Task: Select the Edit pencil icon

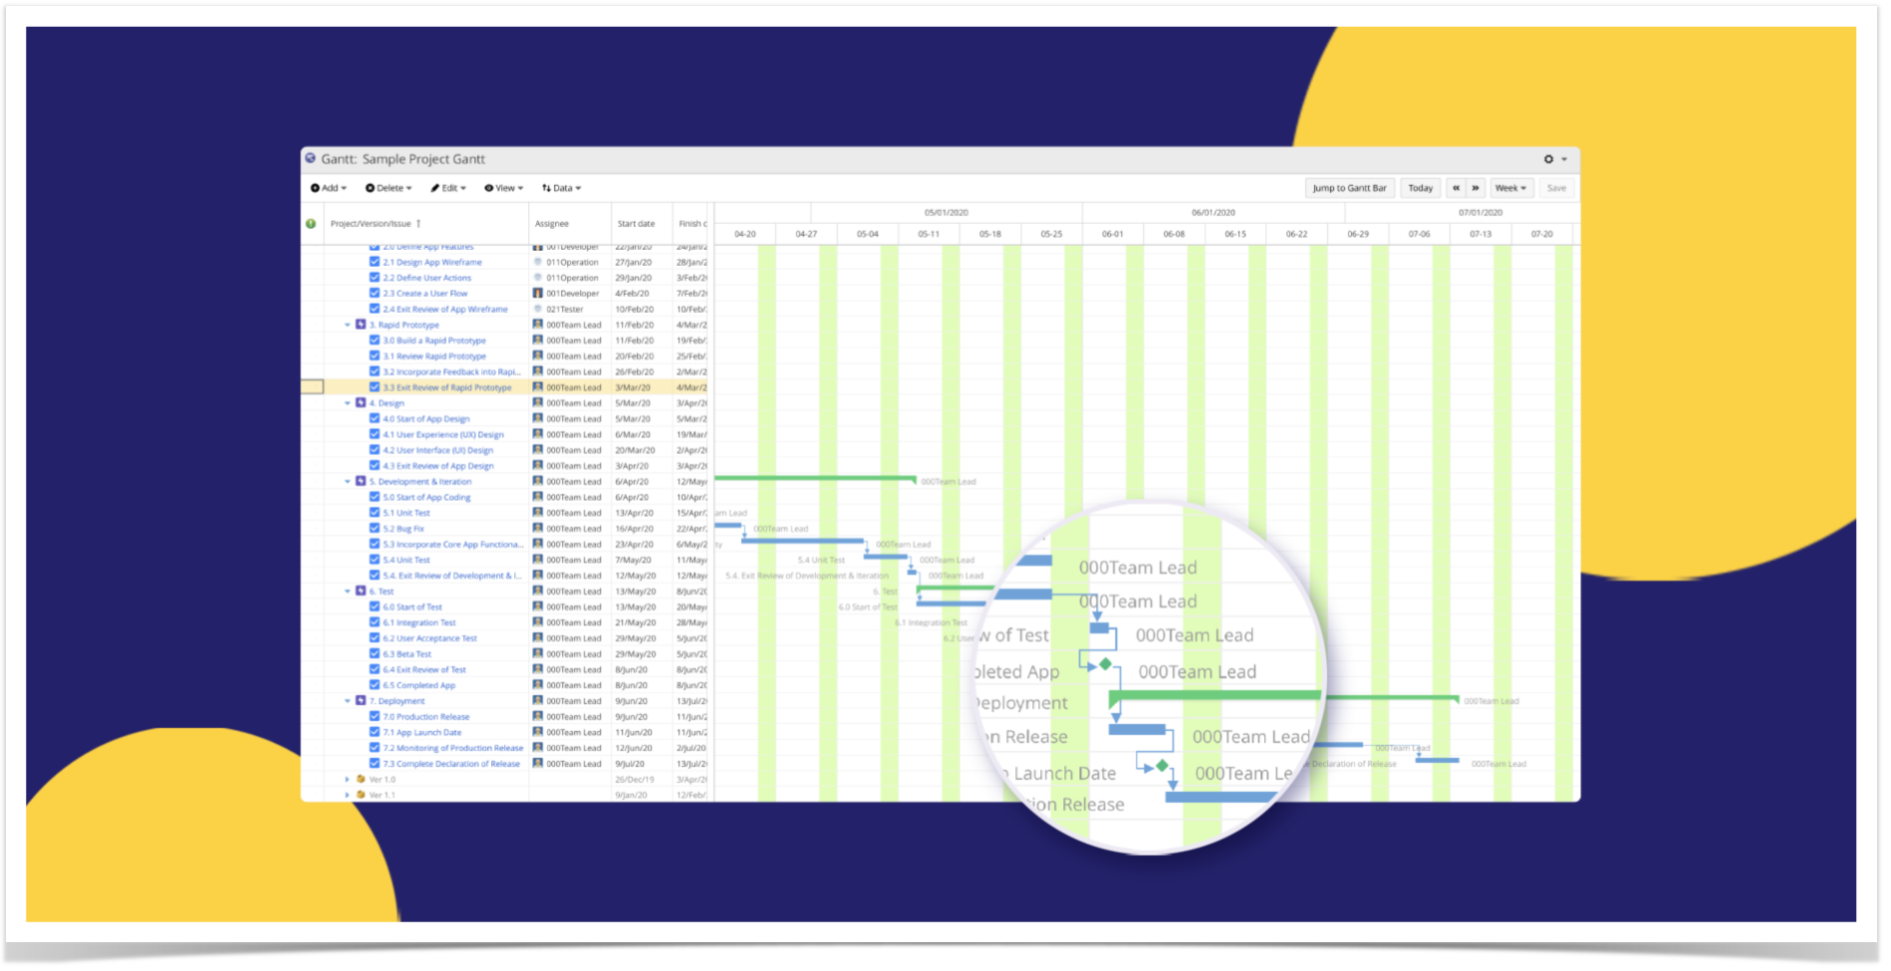Action: click(x=435, y=187)
